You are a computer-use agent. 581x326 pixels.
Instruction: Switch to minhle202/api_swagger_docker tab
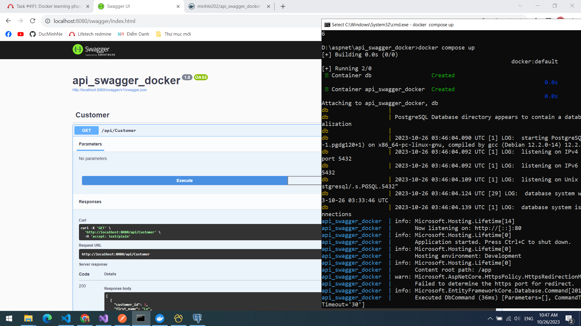click(x=228, y=6)
